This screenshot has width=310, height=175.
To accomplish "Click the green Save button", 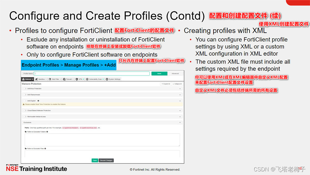I will tap(95, 160).
